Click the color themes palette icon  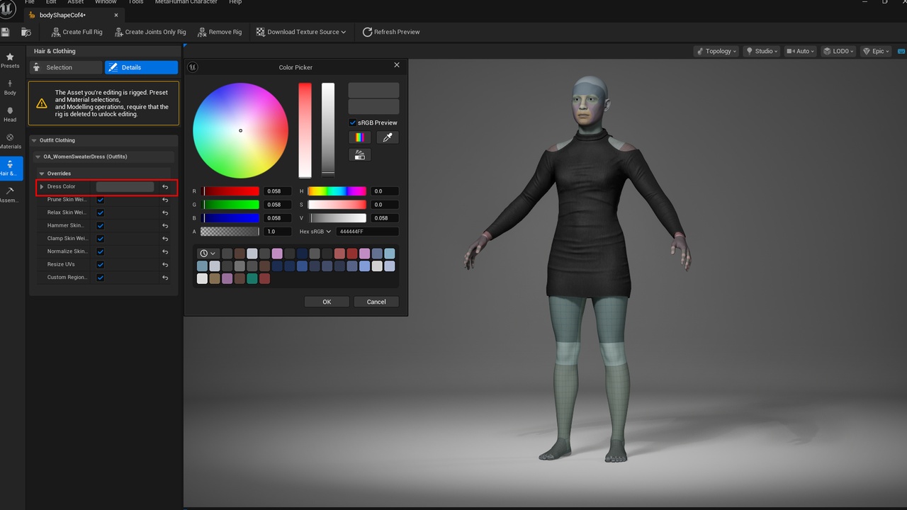[360, 154]
